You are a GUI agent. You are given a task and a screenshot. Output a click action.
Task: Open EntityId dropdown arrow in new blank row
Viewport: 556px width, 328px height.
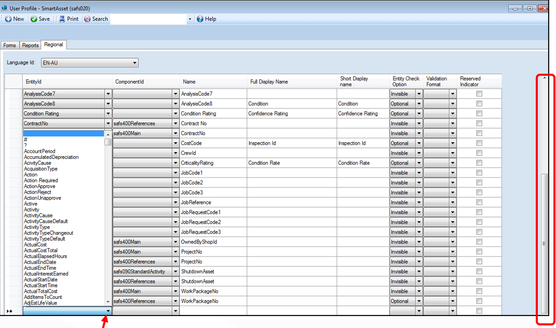pos(108,311)
